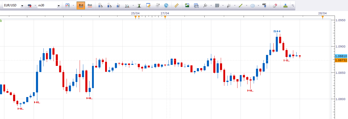Click the first 25/04 orange marker
The image size is (348, 119).
click(135, 17)
